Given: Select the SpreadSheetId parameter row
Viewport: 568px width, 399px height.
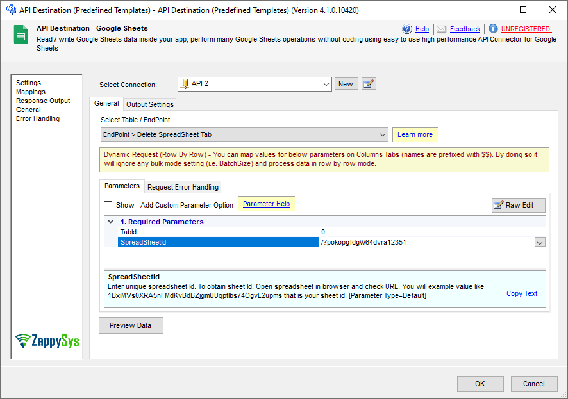Looking at the screenshot, I should pyautogui.click(x=218, y=242).
